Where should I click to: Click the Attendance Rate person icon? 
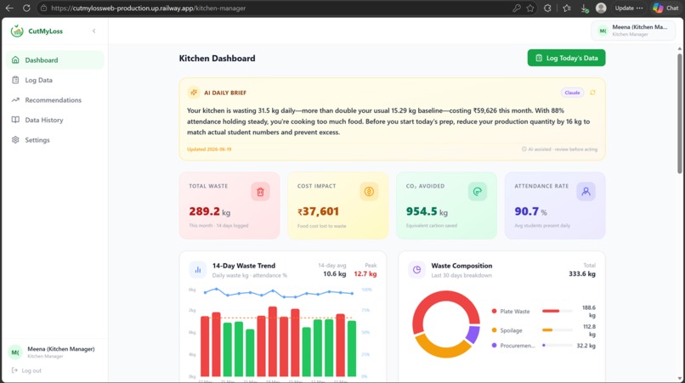point(586,192)
